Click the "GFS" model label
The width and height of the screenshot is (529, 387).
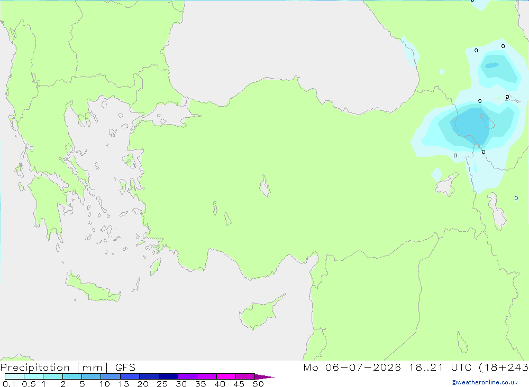[x=125, y=367]
